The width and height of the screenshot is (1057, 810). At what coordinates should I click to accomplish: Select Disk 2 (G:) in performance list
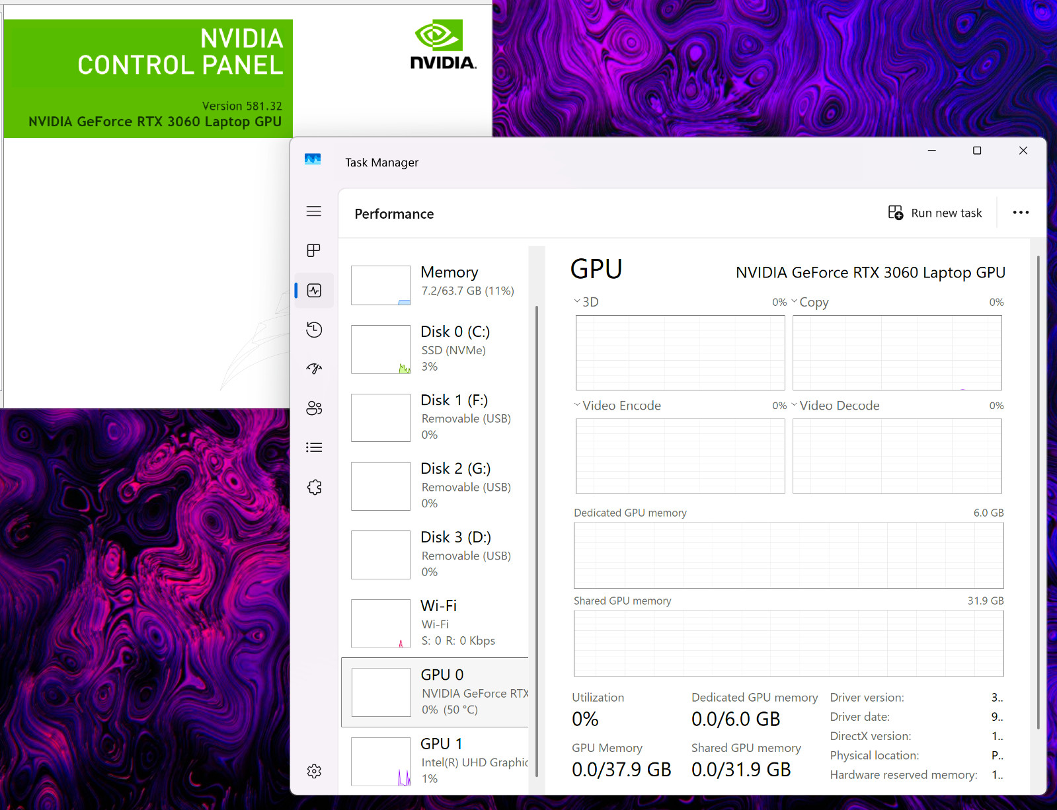(435, 486)
